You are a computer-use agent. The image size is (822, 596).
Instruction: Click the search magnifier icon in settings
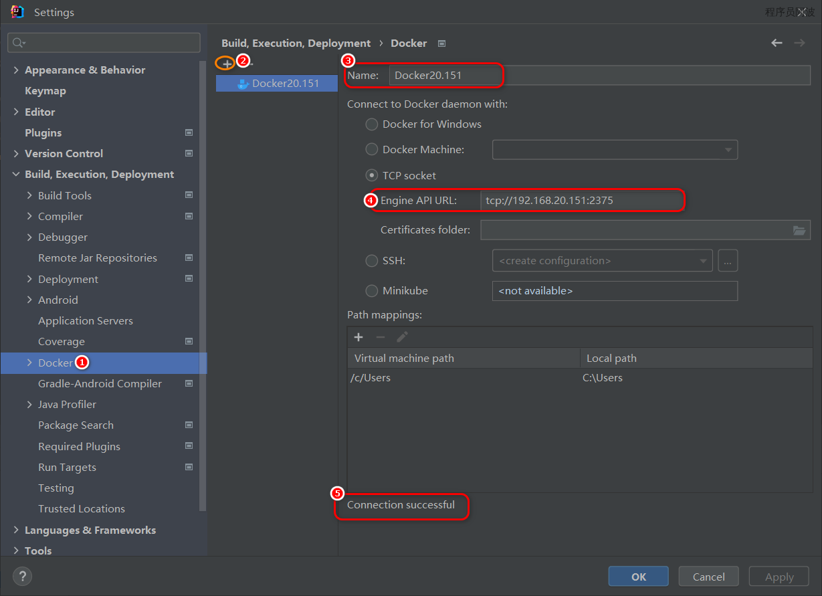point(18,43)
